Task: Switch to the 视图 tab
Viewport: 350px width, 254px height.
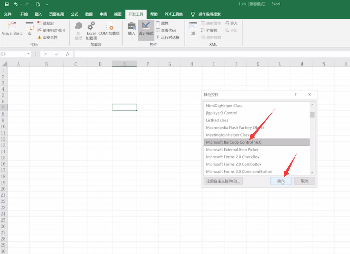Action: coord(118,14)
